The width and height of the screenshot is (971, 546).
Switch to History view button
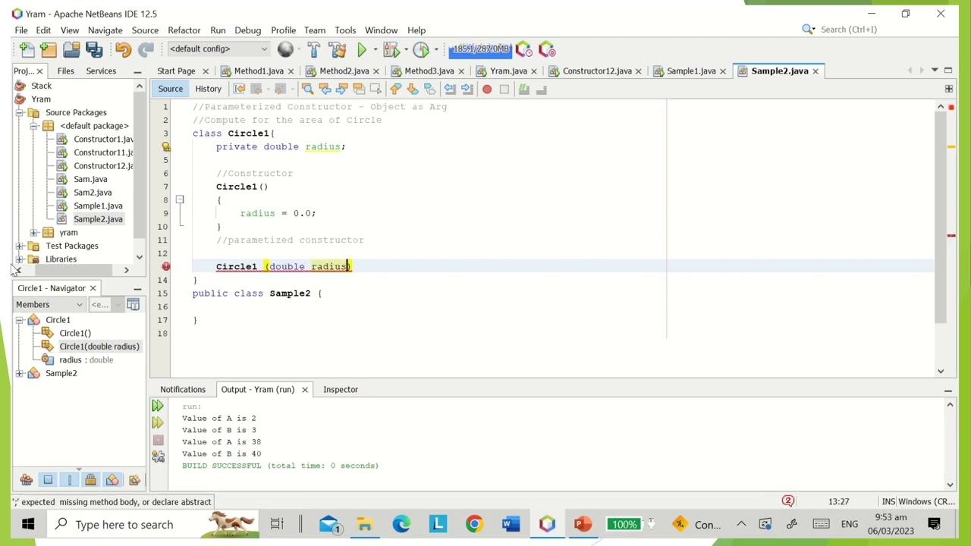(208, 89)
